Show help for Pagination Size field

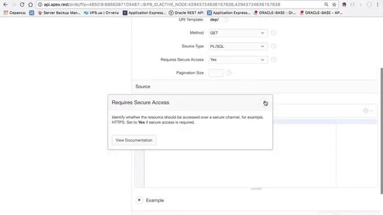tap(229, 73)
